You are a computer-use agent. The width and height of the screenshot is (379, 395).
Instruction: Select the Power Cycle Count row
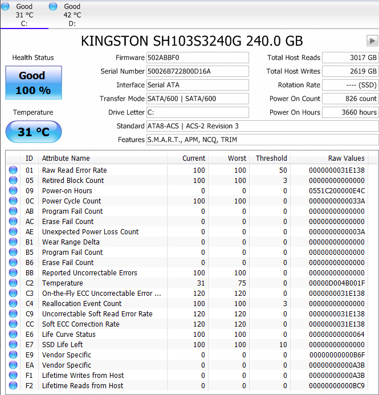(72, 201)
